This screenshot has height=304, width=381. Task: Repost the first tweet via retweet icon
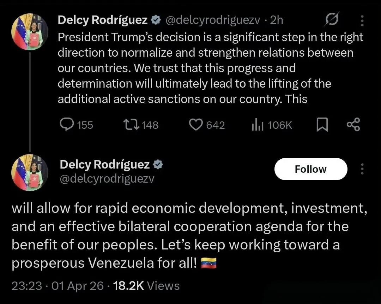[x=131, y=125]
